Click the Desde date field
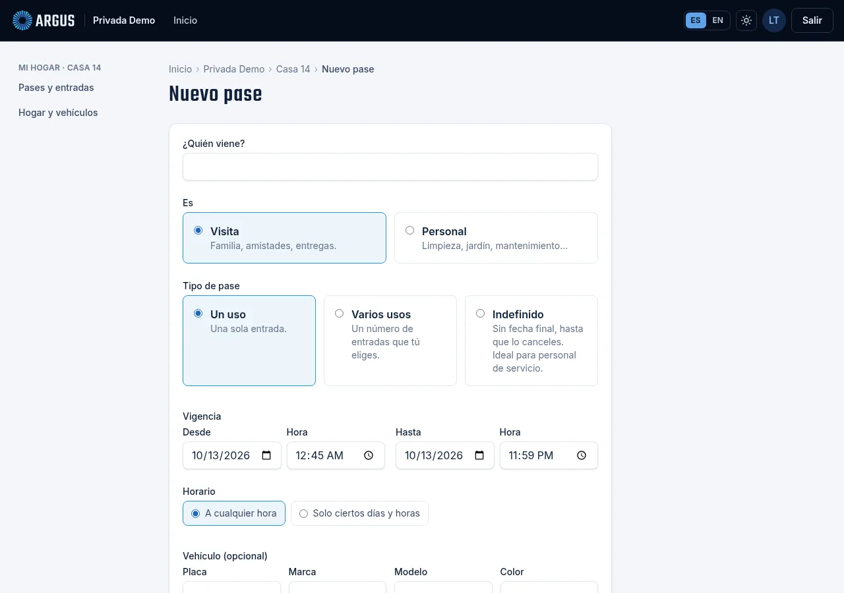The width and height of the screenshot is (844, 593). (x=232, y=455)
